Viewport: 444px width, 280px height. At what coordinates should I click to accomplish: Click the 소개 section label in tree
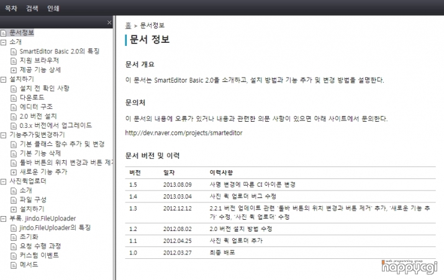point(16,42)
